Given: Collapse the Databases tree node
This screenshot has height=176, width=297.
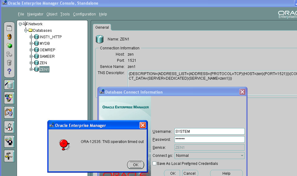Looking at the screenshot, I should point(26,31).
